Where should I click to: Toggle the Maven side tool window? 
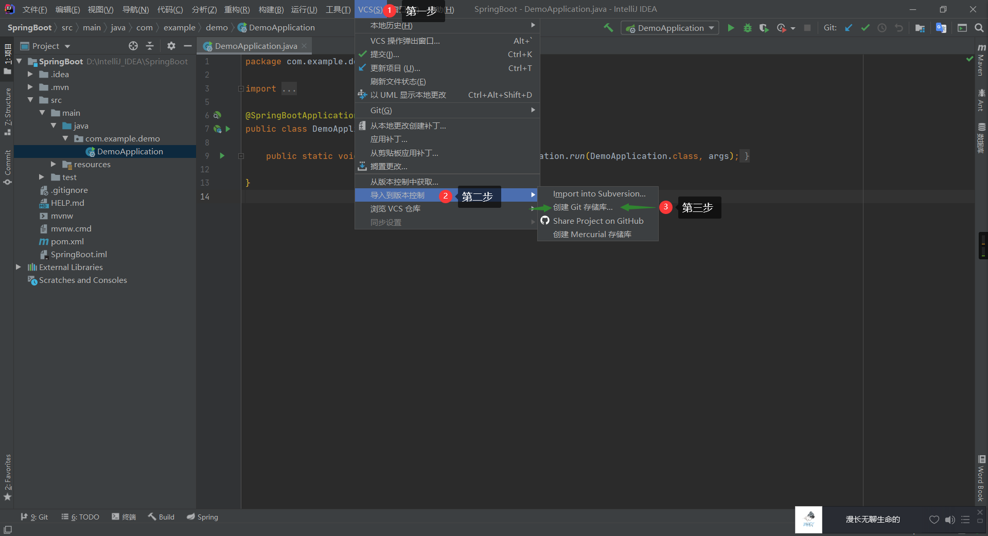tap(981, 60)
